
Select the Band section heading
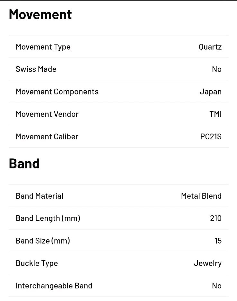pos(24,164)
